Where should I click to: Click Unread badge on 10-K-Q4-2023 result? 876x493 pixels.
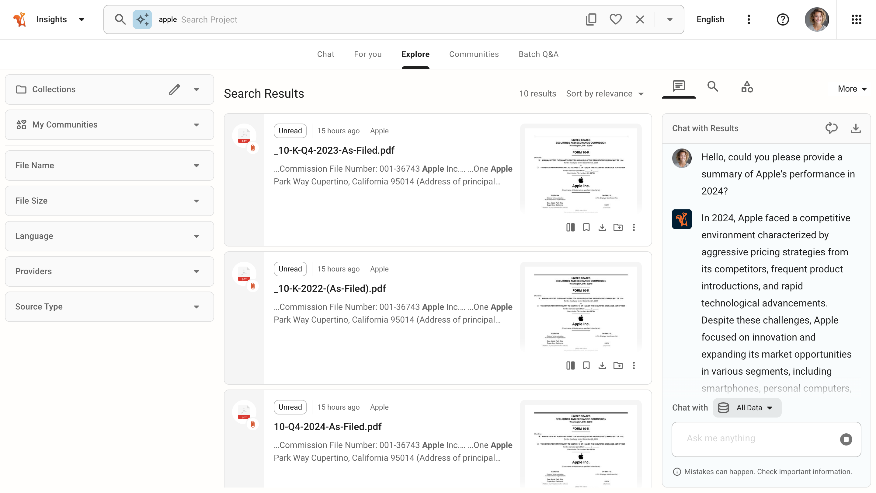pos(290,131)
